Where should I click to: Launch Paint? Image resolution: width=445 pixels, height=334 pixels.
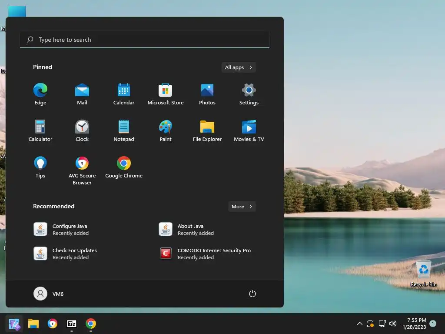(166, 131)
